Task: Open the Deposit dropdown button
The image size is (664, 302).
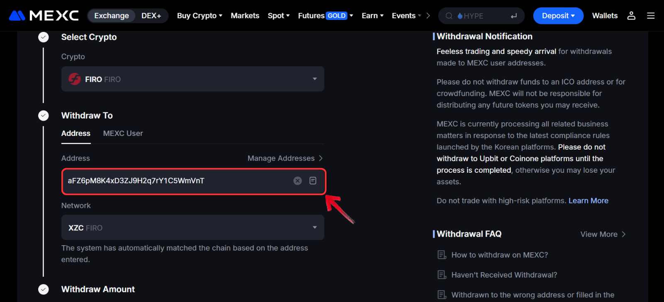Action: 558,16
